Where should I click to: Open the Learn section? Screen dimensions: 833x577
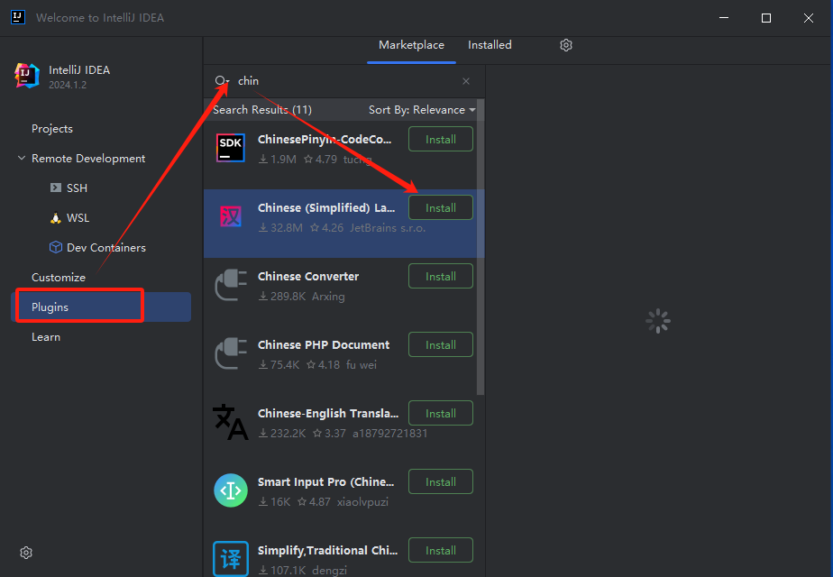pos(46,337)
